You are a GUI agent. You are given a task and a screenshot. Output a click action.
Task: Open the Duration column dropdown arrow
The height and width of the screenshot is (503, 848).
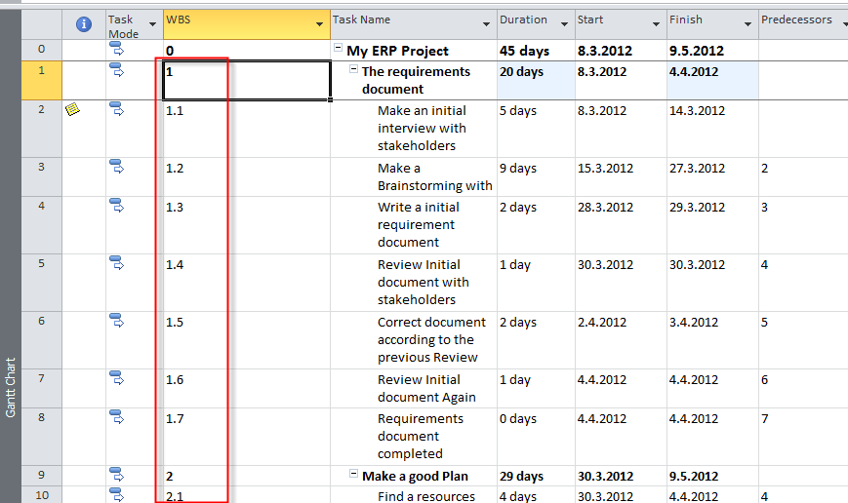click(x=565, y=23)
